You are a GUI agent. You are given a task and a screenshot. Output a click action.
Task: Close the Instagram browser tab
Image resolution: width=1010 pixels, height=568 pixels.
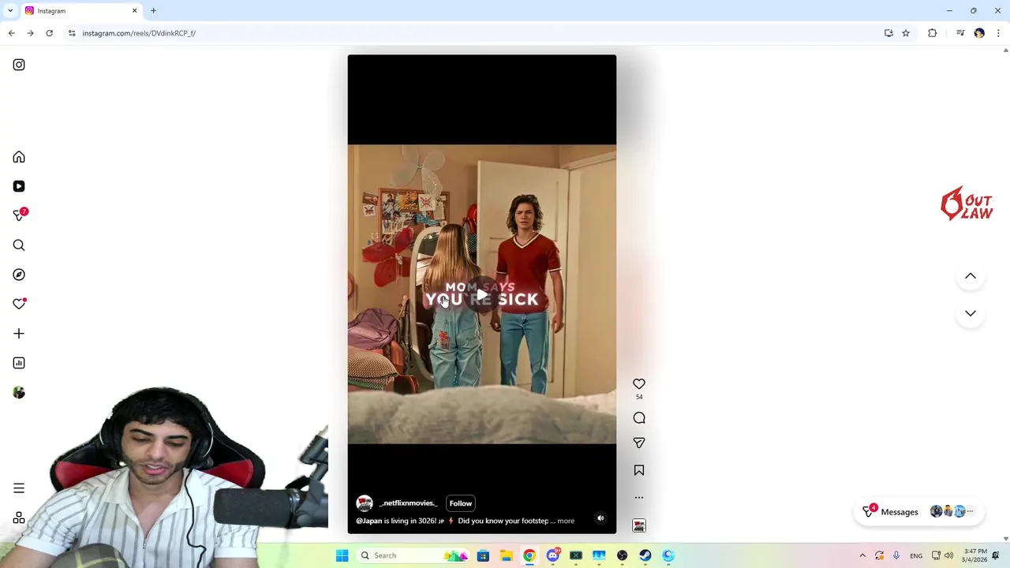point(134,11)
